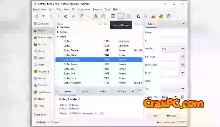
Task: Open recent family trees dropdown arrow
Action: (43, 16)
